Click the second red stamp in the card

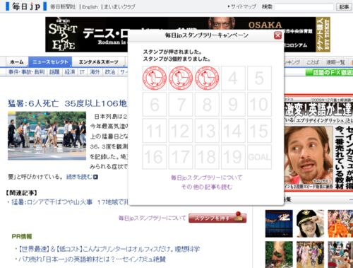(181, 78)
